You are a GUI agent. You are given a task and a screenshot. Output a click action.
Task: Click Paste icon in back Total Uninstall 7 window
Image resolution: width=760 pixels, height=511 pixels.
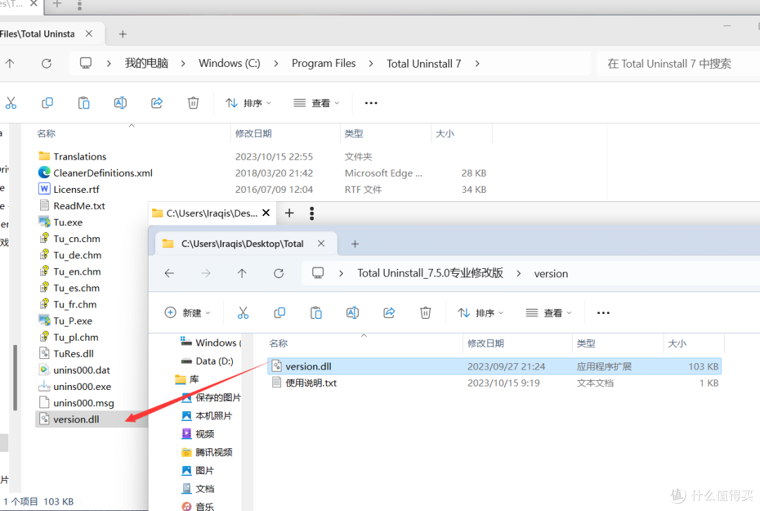84,103
